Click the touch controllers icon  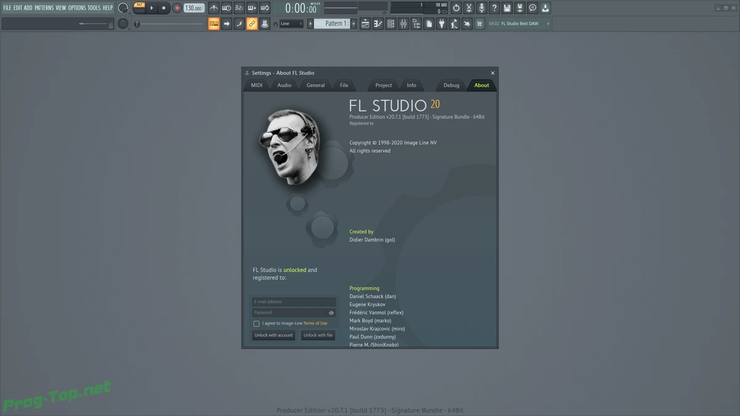pyautogui.click(x=467, y=23)
